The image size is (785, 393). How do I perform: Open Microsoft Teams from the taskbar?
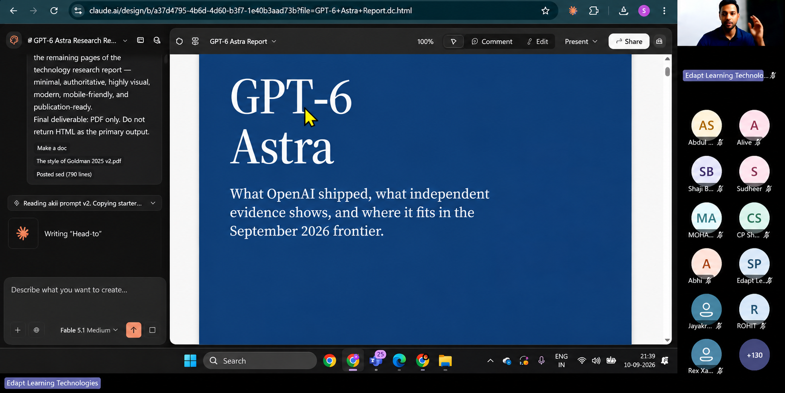(x=376, y=361)
